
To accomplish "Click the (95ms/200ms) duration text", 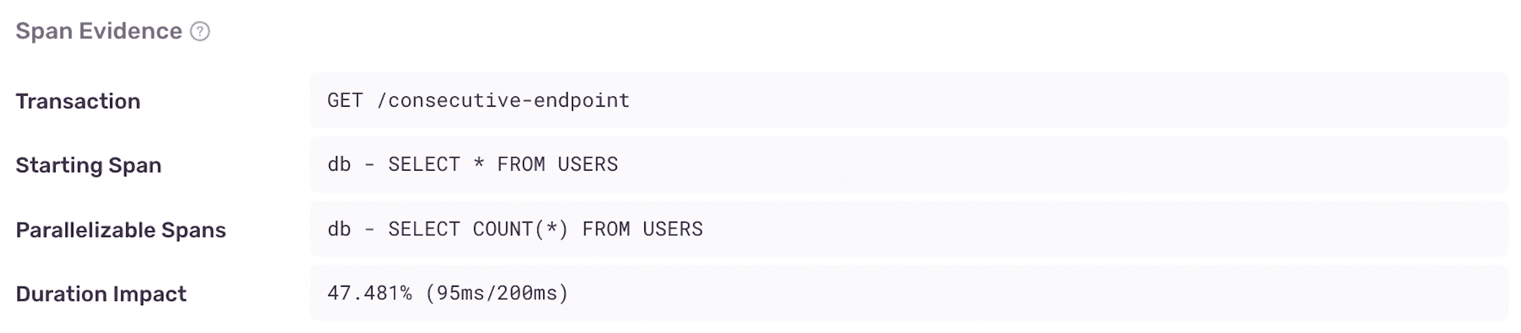I will tap(496, 293).
